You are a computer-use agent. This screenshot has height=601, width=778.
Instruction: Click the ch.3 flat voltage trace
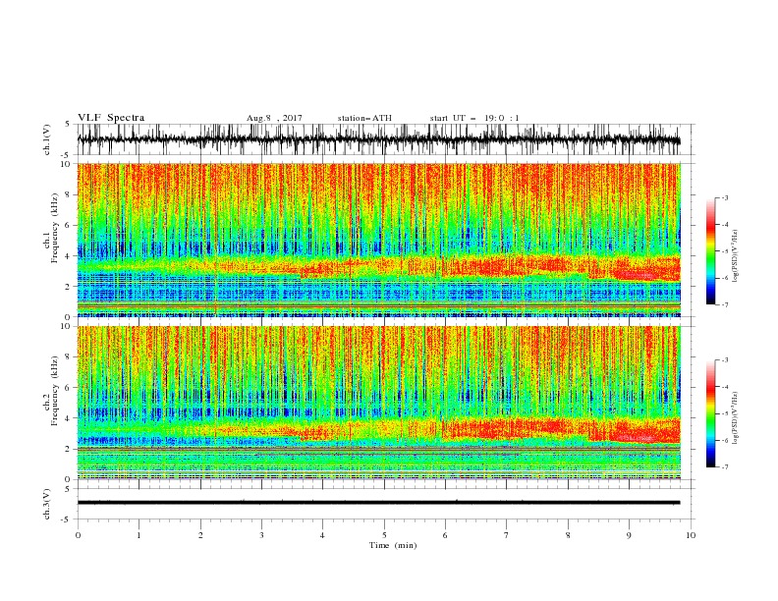378,503
